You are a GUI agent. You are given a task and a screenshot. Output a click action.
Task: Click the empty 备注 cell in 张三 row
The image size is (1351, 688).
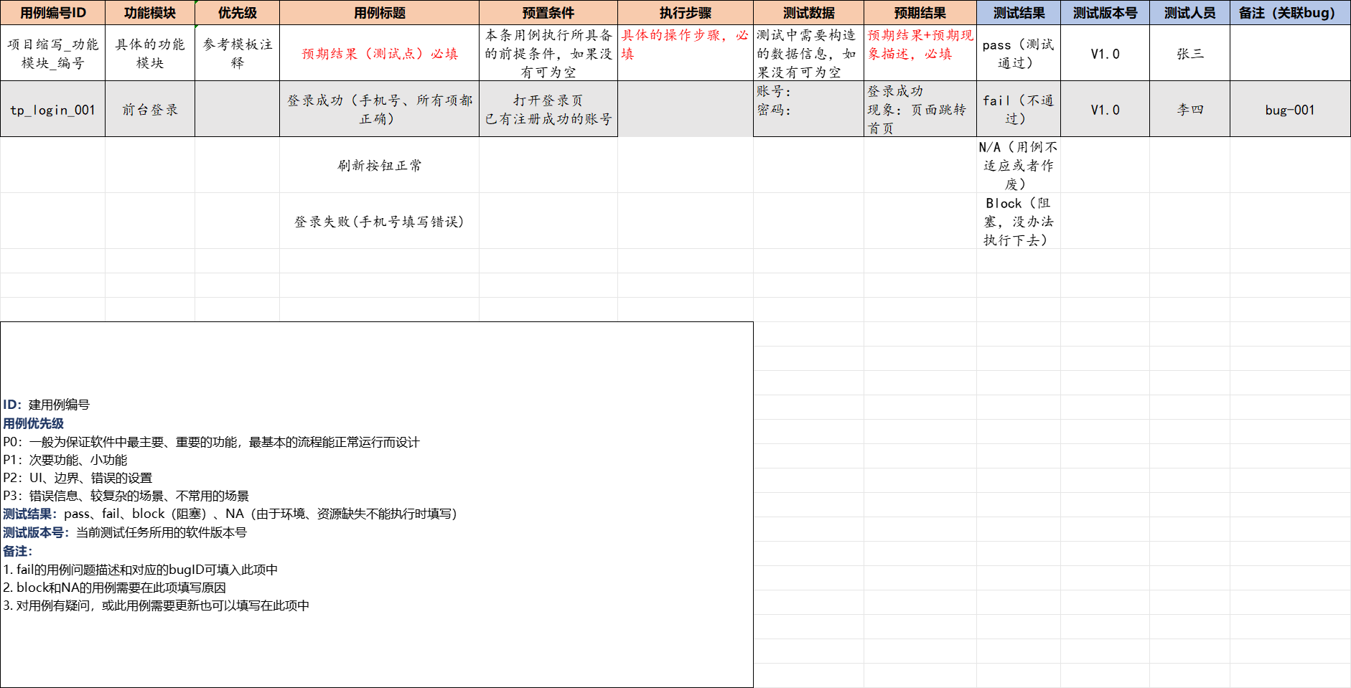tap(1291, 53)
